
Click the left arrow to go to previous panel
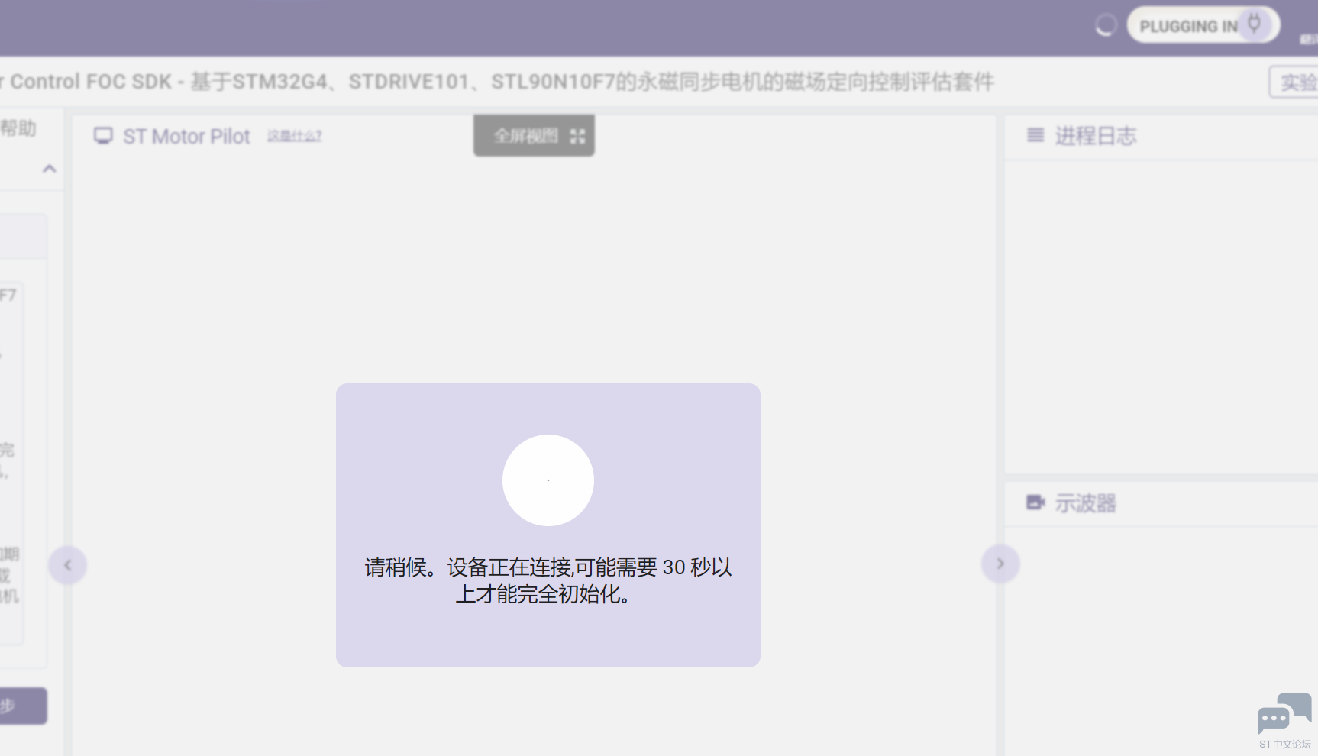click(67, 565)
